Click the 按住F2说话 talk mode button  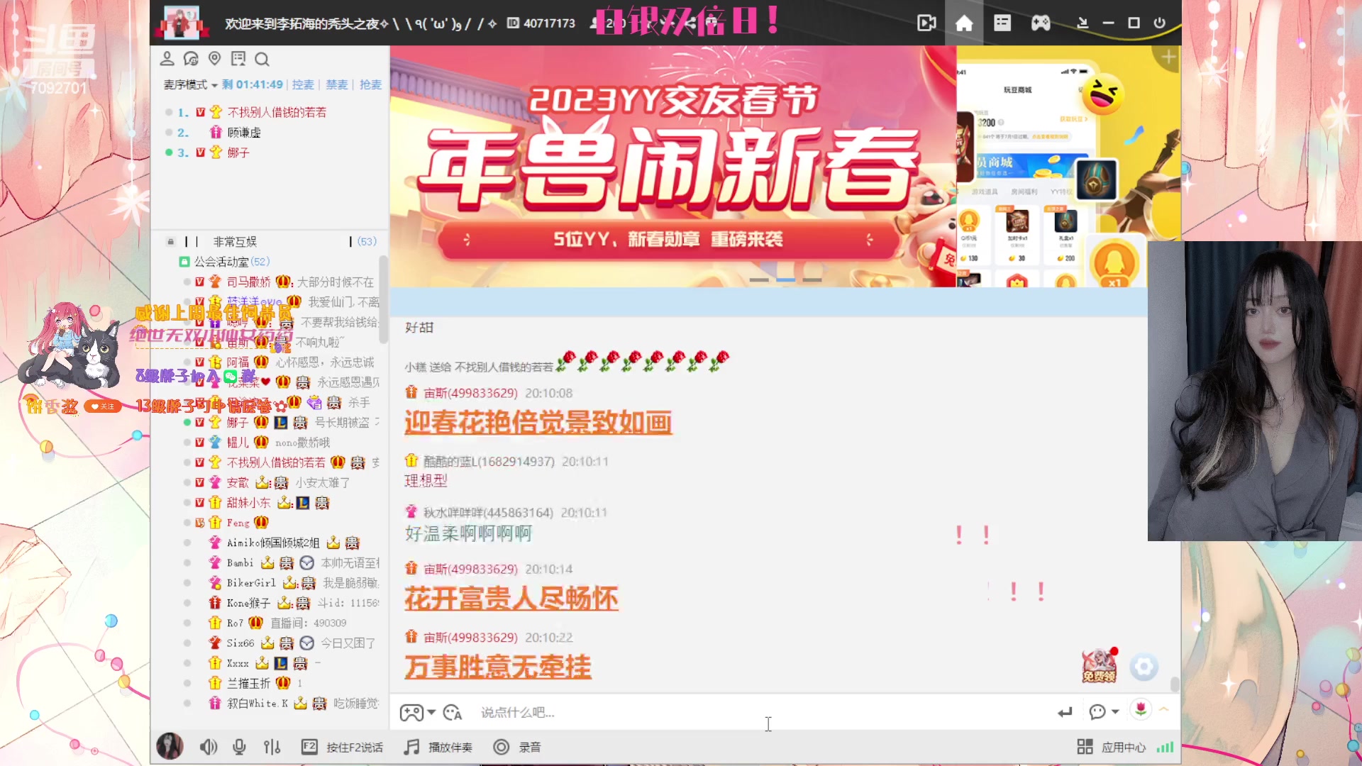pyautogui.click(x=343, y=747)
